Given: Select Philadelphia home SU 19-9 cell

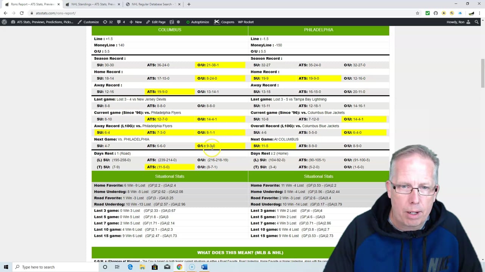Looking at the screenshot, I should [x=273, y=79].
